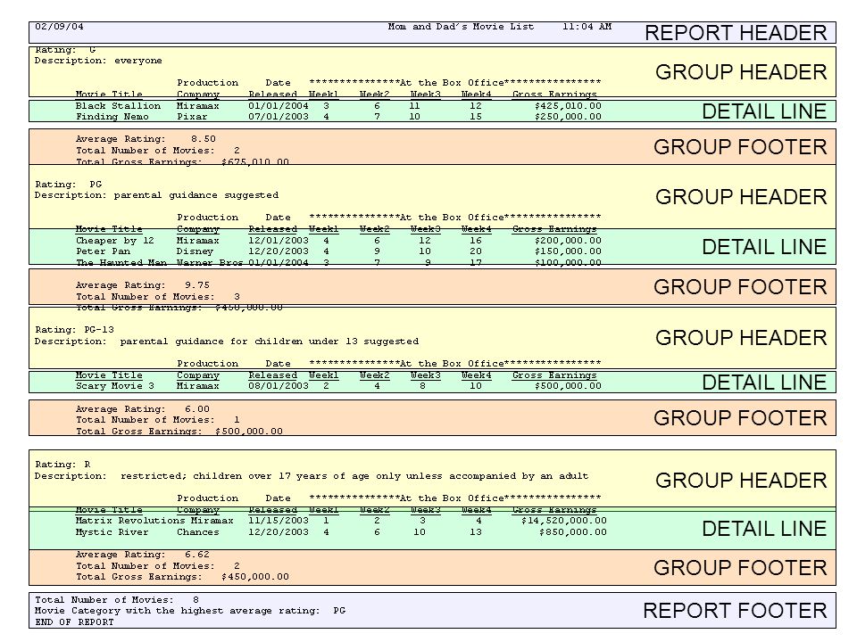Click the movie title Cheaper by 12
Image resolution: width=857 pixels, height=642 pixels.
pos(115,241)
